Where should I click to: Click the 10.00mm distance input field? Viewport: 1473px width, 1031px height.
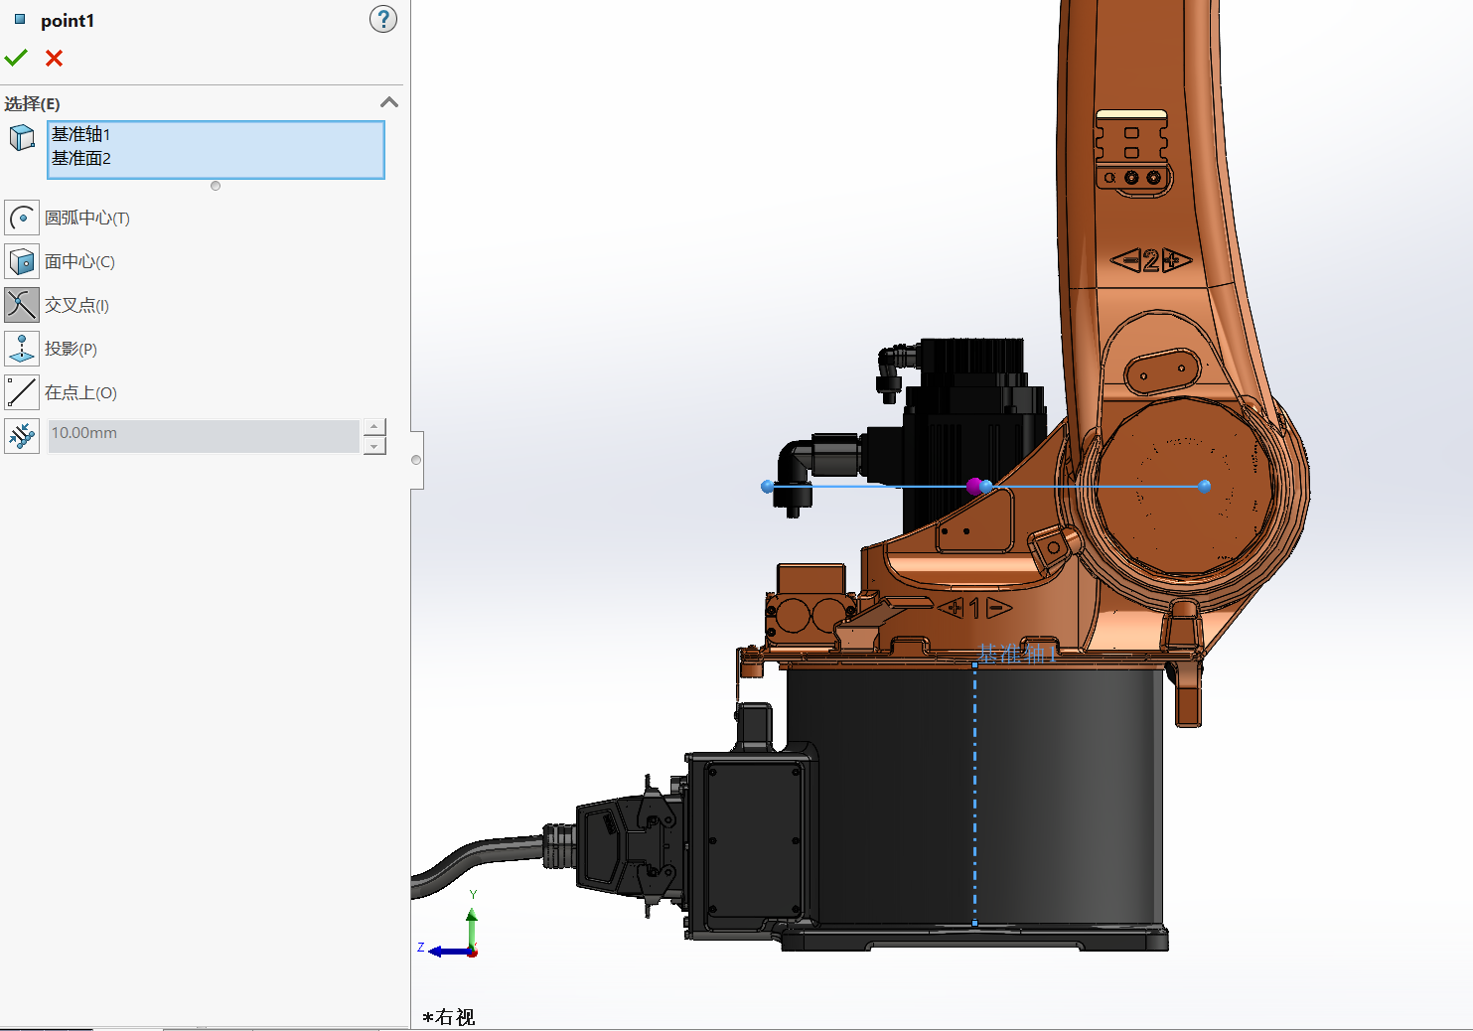click(x=204, y=434)
